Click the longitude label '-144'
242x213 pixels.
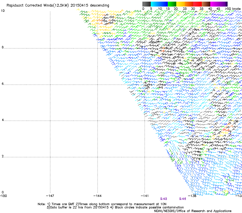pos(97,196)
